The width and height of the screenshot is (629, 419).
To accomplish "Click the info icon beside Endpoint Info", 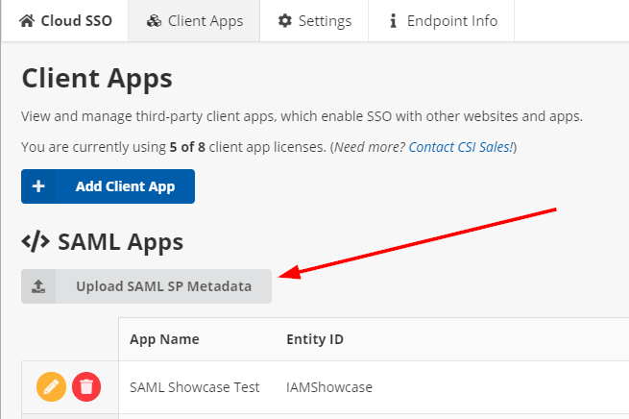I will [394, 20].
